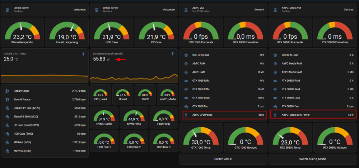Open the NVME Cache temperature gauge
Viewport: 359px width, 168px height.
coord(104,117)
